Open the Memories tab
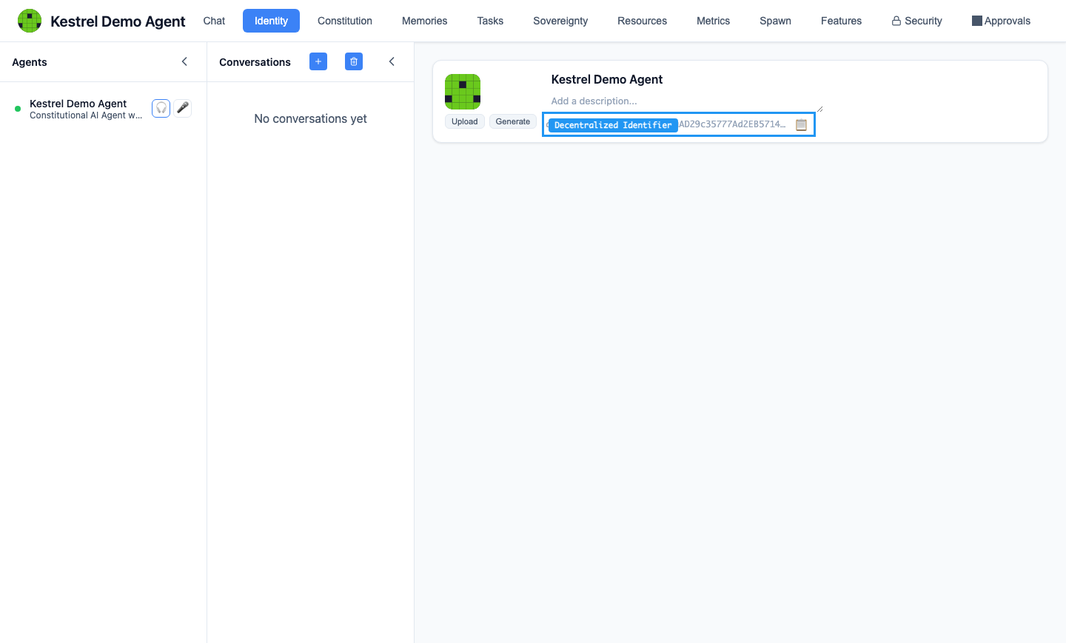The image size is (1066, 643). click(424, 21)
